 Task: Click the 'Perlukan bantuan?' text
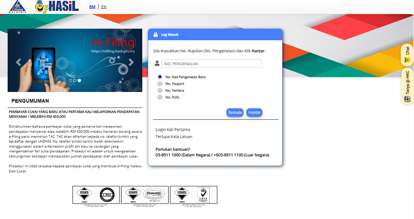pos(173,149)
